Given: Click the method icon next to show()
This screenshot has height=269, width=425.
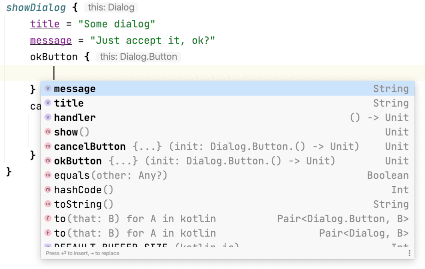Looking at the screenshot, I should (48, 132).
